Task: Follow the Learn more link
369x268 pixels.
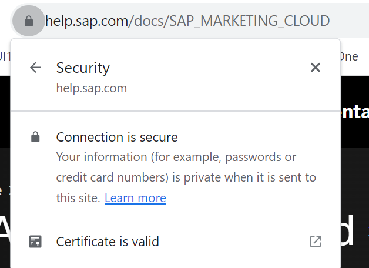Action: (135, 198)
